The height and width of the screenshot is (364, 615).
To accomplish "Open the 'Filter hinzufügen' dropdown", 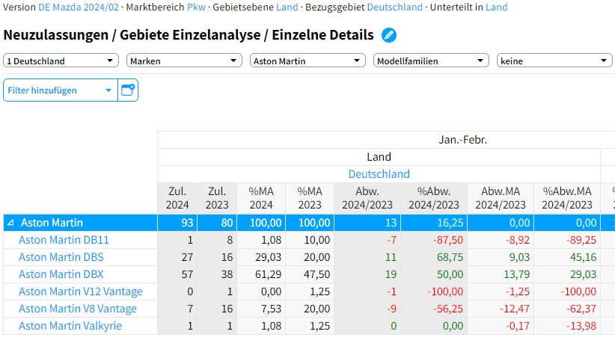I will pyautogui.click(x=61, y=90).
